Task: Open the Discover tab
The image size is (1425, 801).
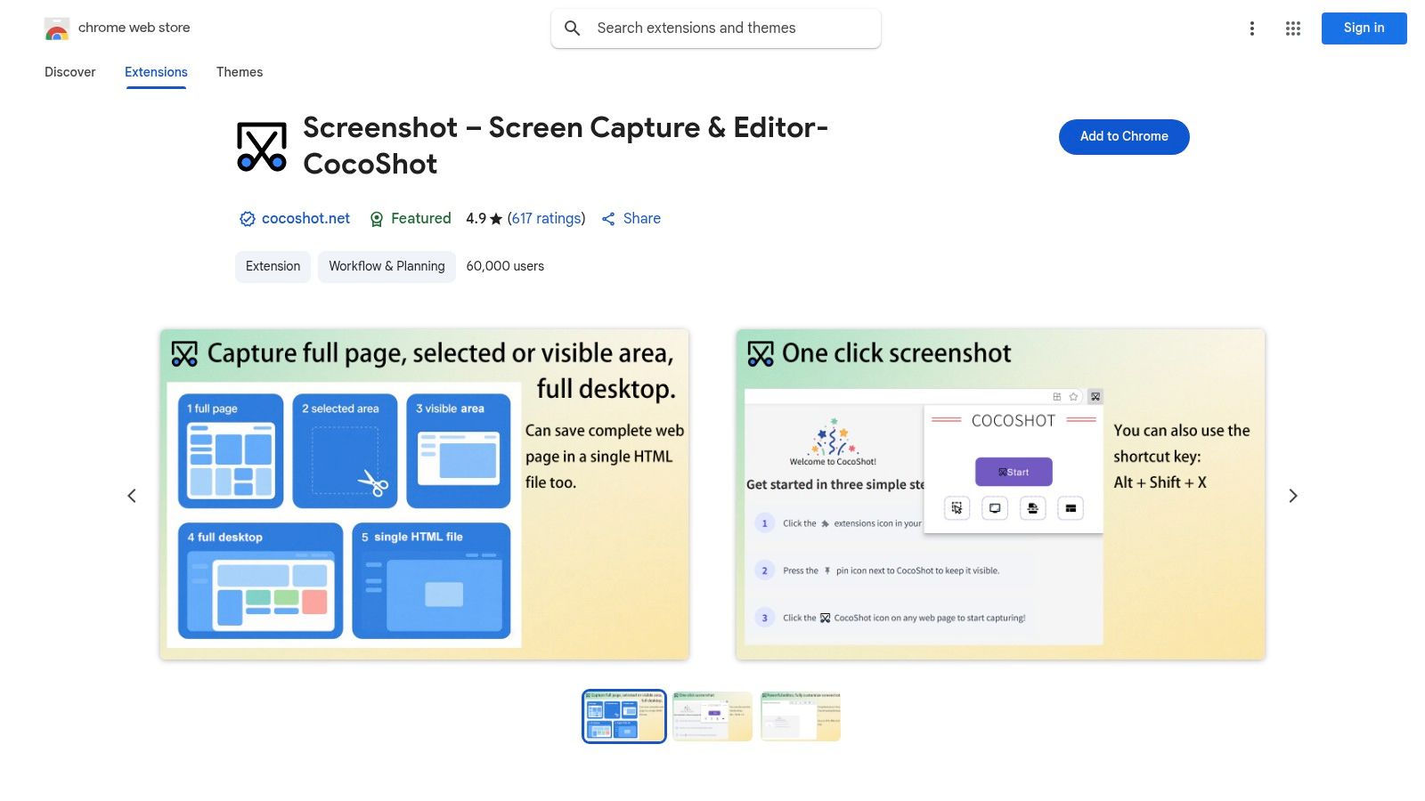Action: [x=69, y=72]
